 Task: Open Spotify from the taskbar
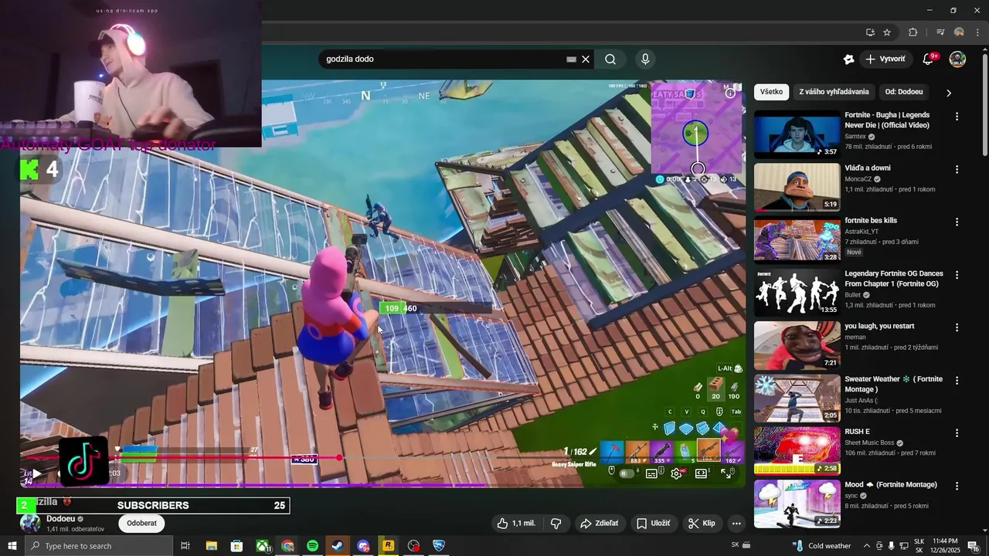tap(313, 546)
